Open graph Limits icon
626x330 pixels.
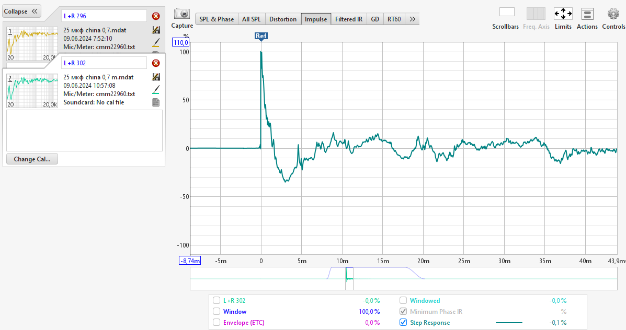coord(563,14)
